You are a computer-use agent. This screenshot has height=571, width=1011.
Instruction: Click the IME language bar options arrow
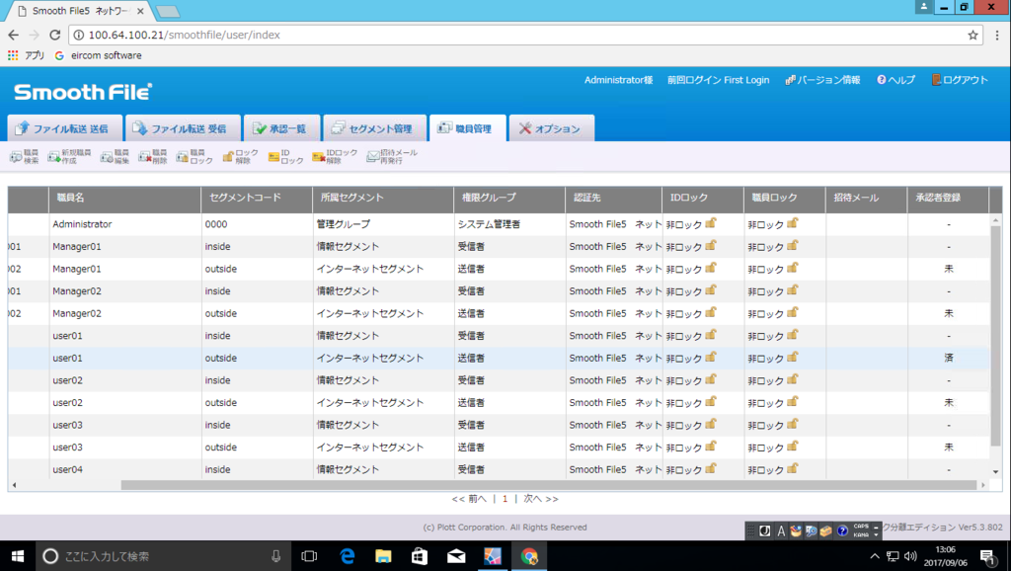876,534
